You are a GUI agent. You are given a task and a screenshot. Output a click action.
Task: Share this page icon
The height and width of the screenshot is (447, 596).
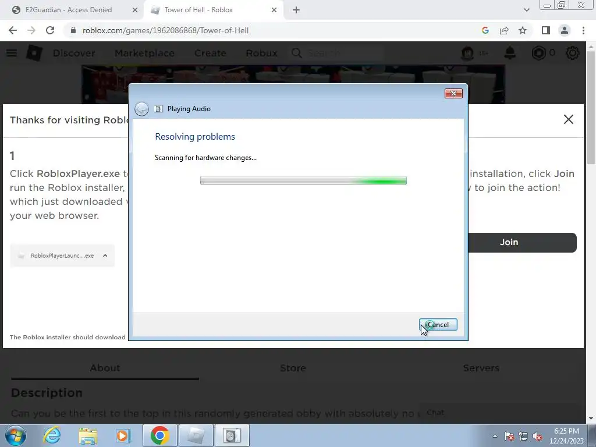coord(504,30)
